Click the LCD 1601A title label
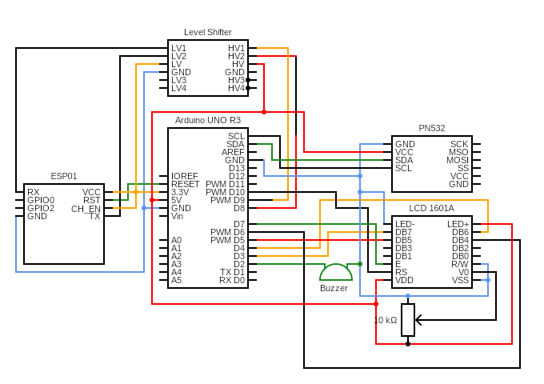This screenshot has height=384, width=544. pyautogui.click(x=431, y=208)
